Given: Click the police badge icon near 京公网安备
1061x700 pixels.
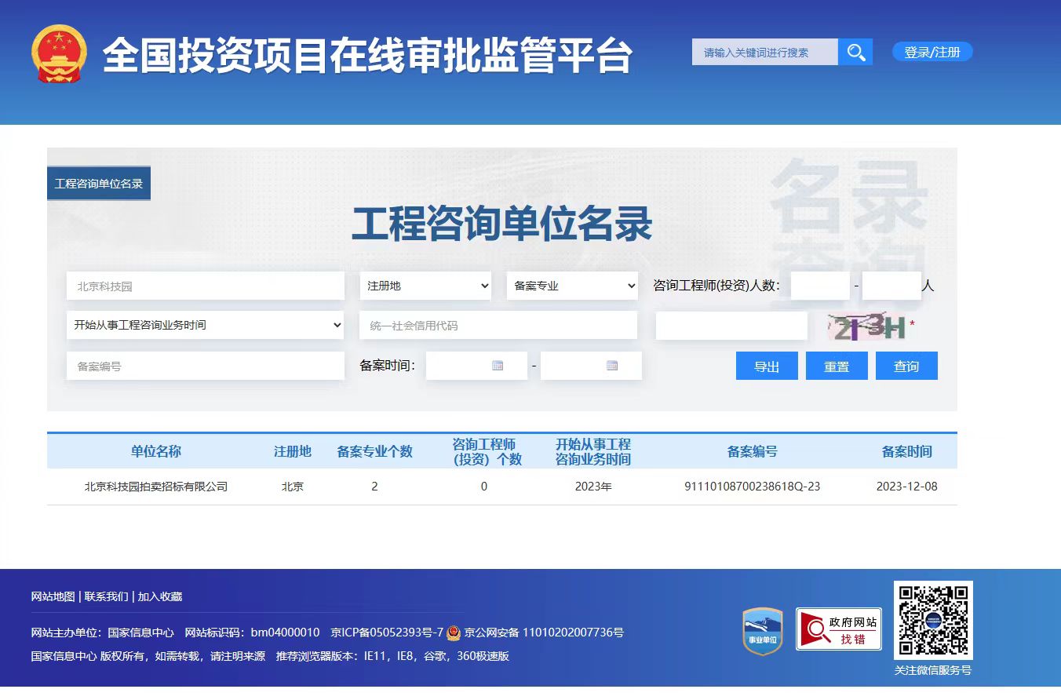Looking at the screenshot, I should 454,633.
